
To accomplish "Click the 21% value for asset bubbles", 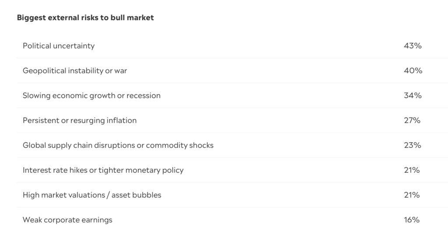I will click(411, 195).
